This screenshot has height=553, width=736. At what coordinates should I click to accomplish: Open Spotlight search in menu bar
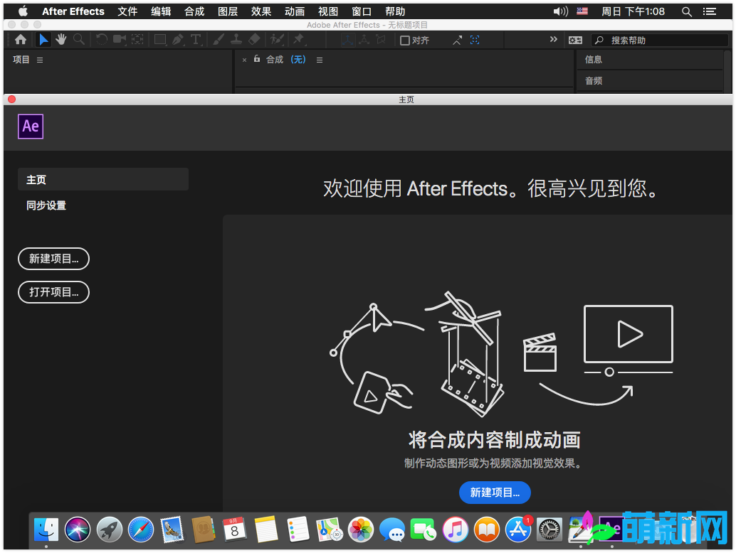coord(687,11)
